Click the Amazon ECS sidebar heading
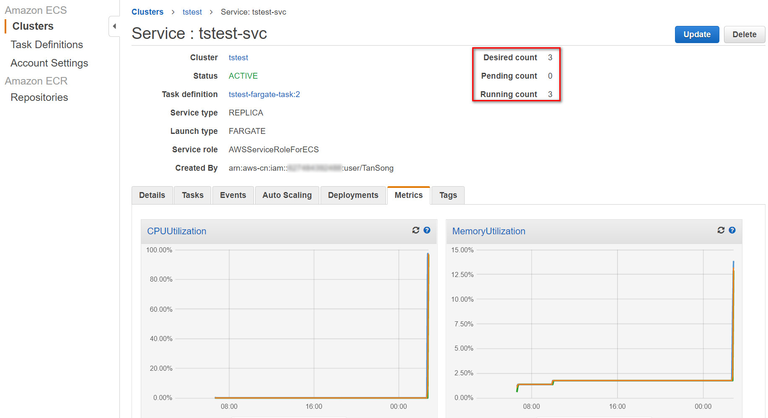 click(x=36, y=10)
